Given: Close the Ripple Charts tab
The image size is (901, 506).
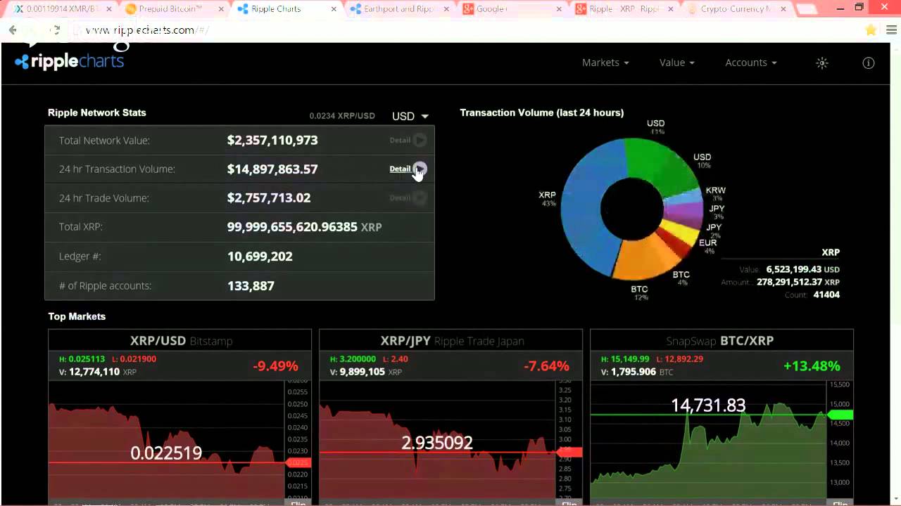Looking at the screenshot, I should (333, 9).
